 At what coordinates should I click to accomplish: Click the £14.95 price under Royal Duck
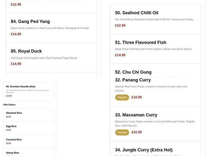pyautogui.click(x=15, y=63)
